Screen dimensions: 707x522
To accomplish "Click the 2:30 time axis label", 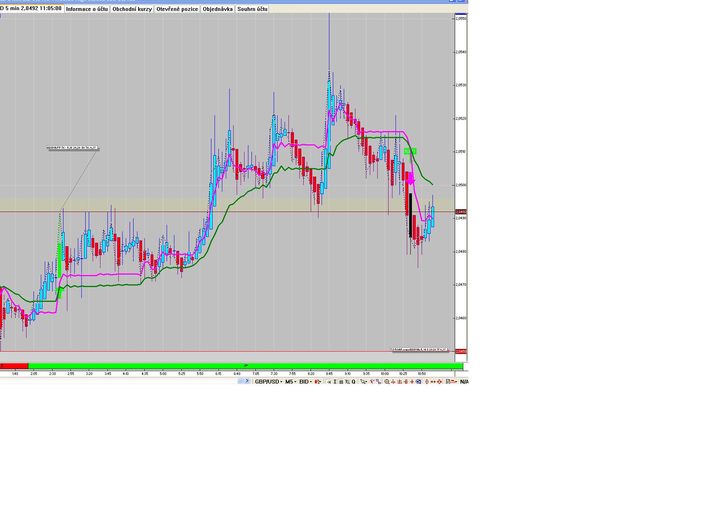I will [52, 374].
